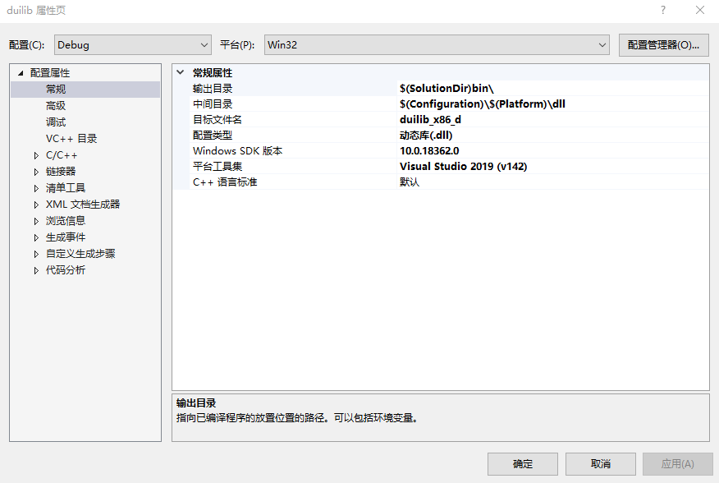719x483 pixels.
Task: Select the 配置属性 root label
Action: pos(50,73)
